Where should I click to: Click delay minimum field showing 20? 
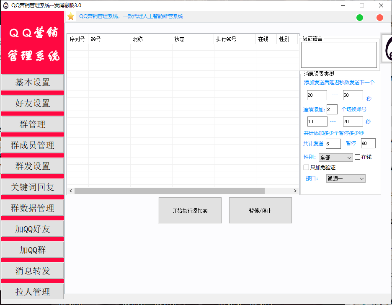[317, 95]
